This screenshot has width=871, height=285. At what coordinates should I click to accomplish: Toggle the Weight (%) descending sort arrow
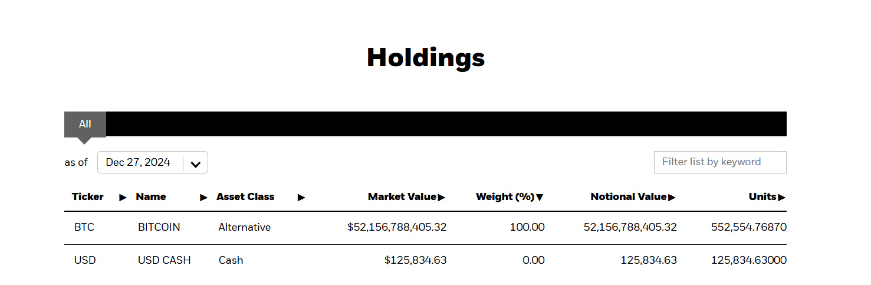tap(540, 198)
